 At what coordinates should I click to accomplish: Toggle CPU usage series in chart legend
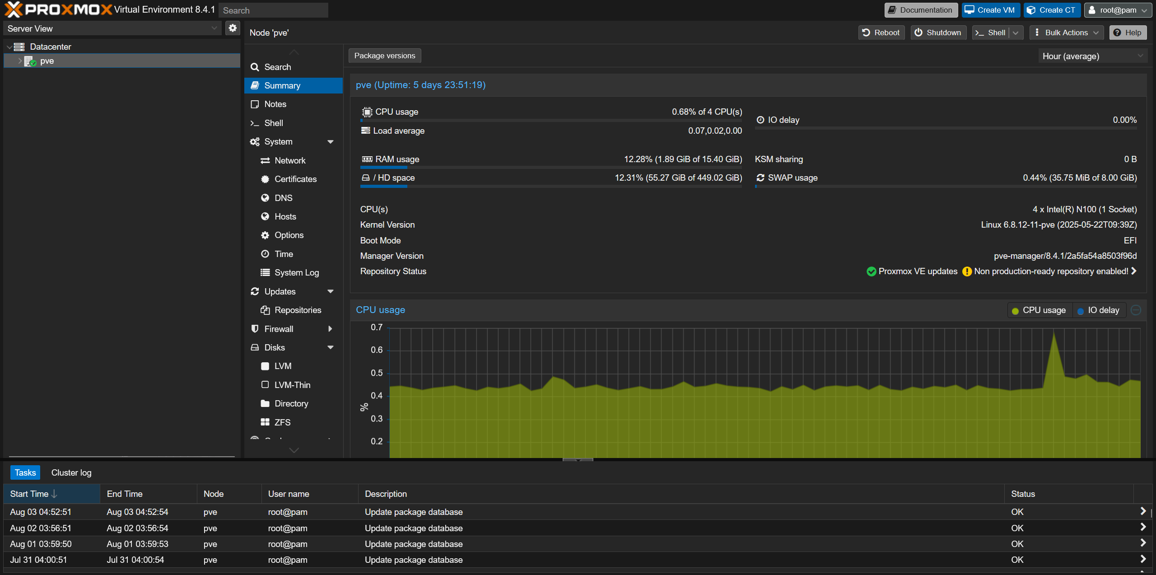(x=1039, y=310)
